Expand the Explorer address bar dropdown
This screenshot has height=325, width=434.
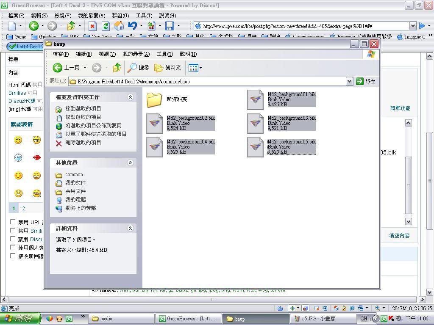pyautogui.click(x=349, y=81)
